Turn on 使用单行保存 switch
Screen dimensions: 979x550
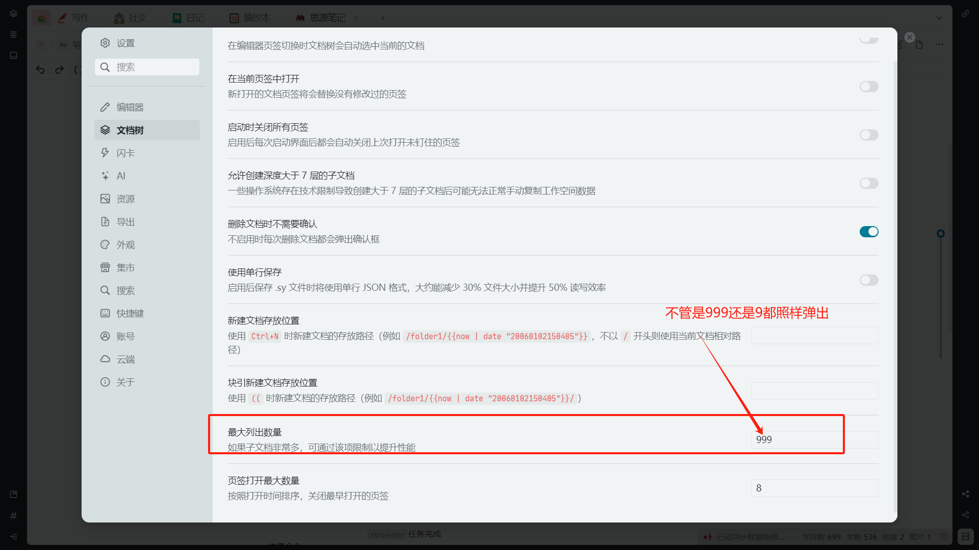pos(868,280)
